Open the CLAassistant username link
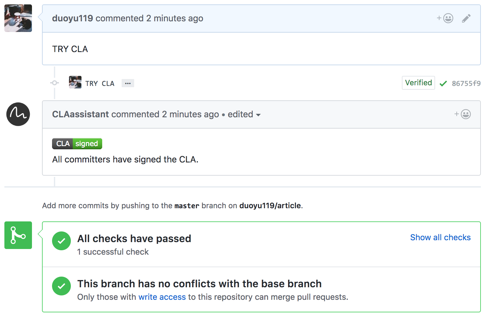This screenshot has height=318, width=489. (81, 114)
